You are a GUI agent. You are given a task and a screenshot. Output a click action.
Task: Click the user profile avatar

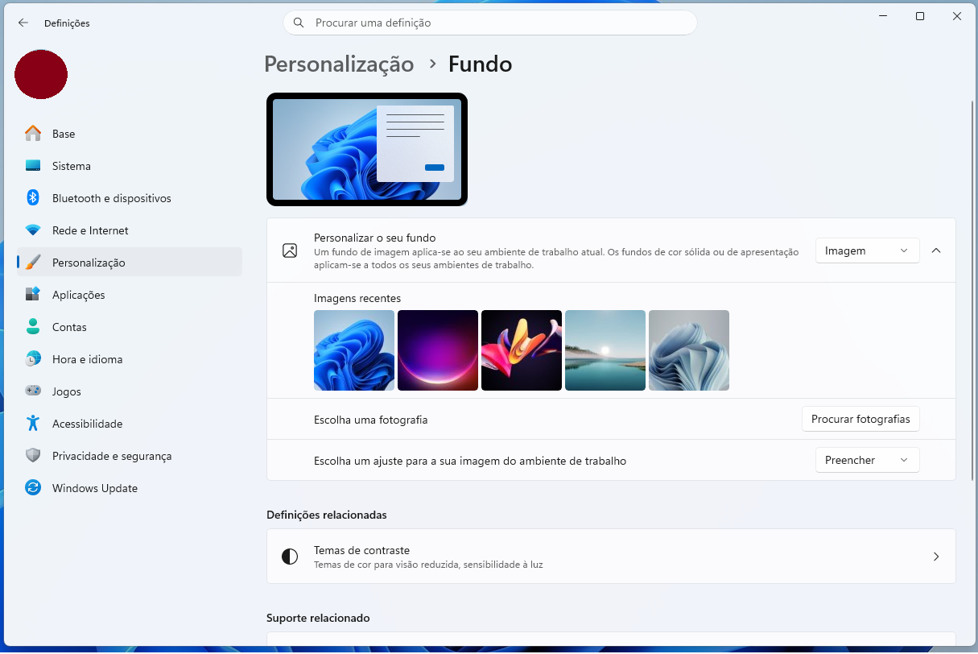pyautogui.click(x=41, y=74)
